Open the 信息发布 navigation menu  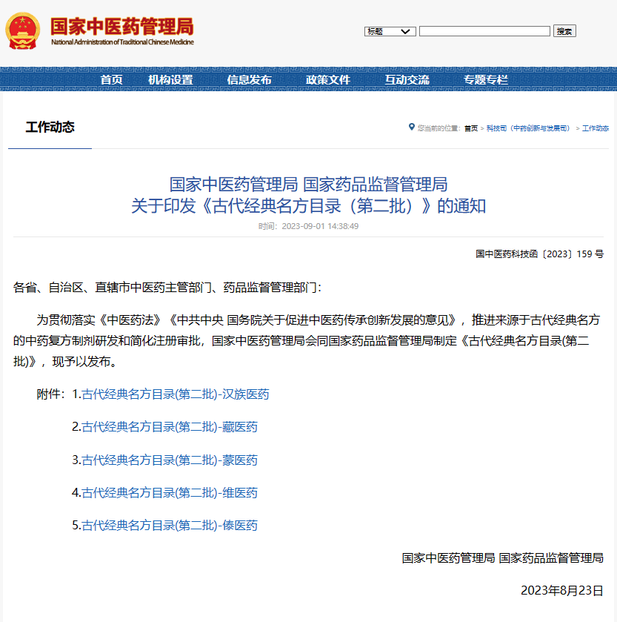[x=249, y=80]
